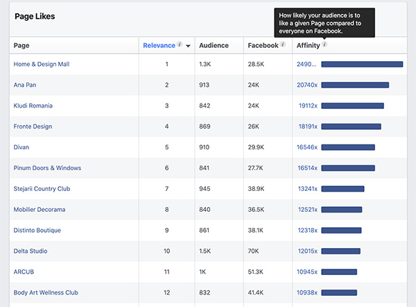Click the info icon next to Relevance
Image resolution: width=416 pixels, height=307 pixels.
coord(180,45)
